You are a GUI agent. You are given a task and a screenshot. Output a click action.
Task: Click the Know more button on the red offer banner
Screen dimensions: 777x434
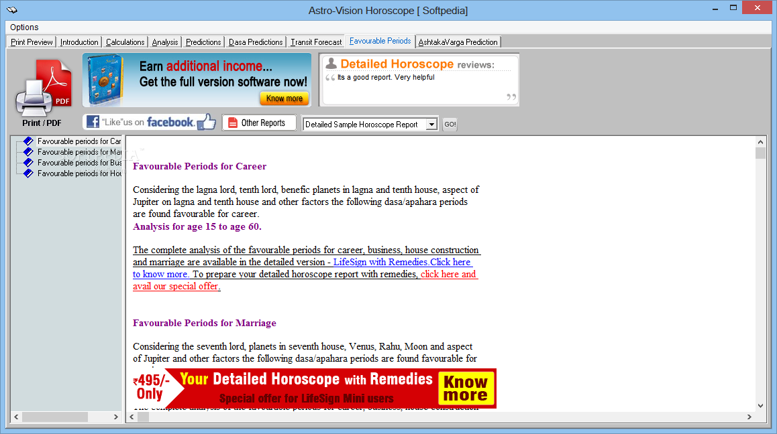pos(466,388)
